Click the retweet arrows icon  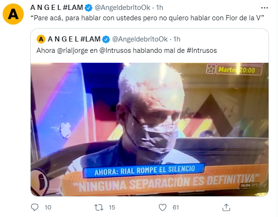[99, 207]
